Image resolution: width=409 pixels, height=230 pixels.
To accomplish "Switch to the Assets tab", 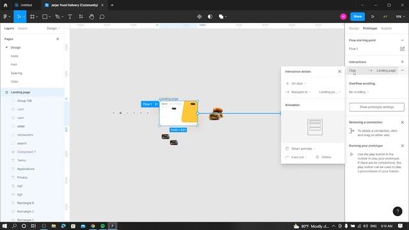I will [x=23, y=28].
